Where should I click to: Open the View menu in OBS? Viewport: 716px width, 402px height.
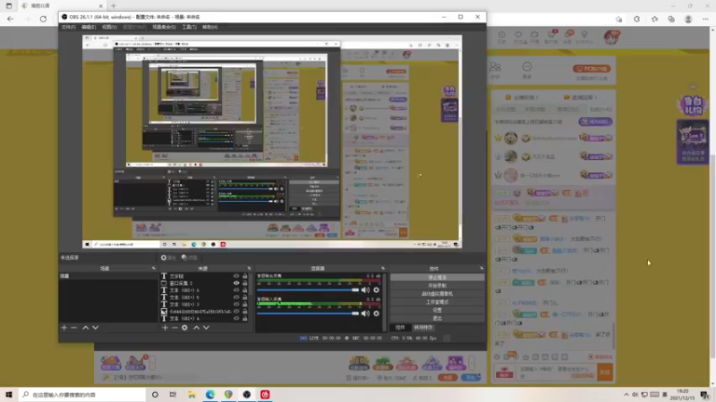tap(109, 27)
